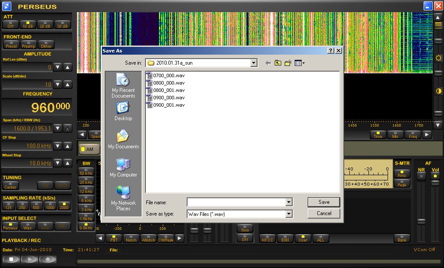The width and height of the screenshot is (444, 268).
Task: Click the Save As help question button
Action: [x=330, y=51]
